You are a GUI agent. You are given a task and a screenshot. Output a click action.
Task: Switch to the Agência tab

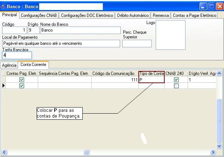(9, 65)
